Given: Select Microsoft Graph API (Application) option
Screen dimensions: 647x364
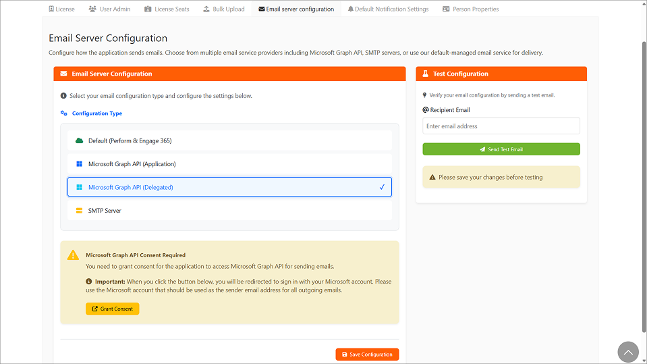Looking at the screenshot, I should tap(229, 164).
